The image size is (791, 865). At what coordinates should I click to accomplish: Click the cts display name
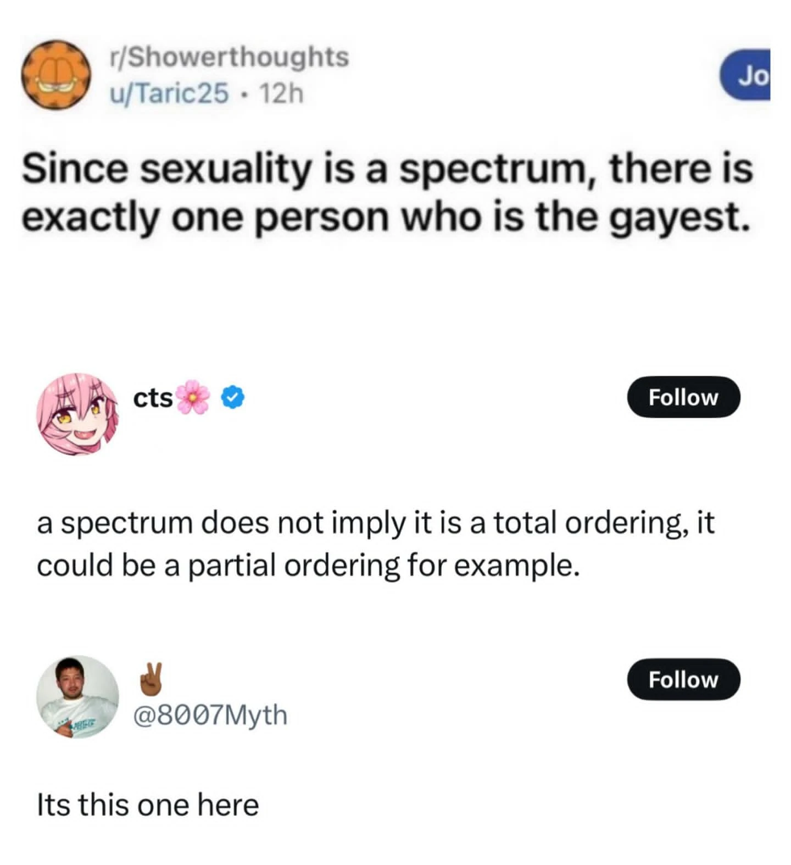coord(153,398)
